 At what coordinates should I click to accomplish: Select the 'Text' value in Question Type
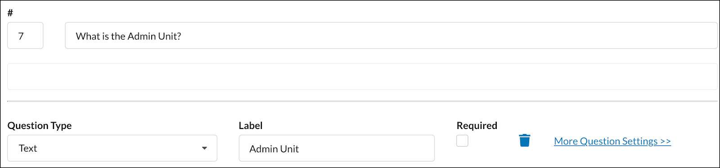click(x=27, y=148)
